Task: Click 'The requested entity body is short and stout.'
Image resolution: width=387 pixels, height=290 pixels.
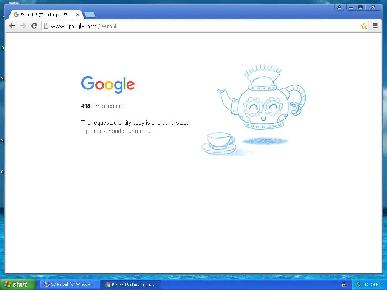Action: click(136, 123)
